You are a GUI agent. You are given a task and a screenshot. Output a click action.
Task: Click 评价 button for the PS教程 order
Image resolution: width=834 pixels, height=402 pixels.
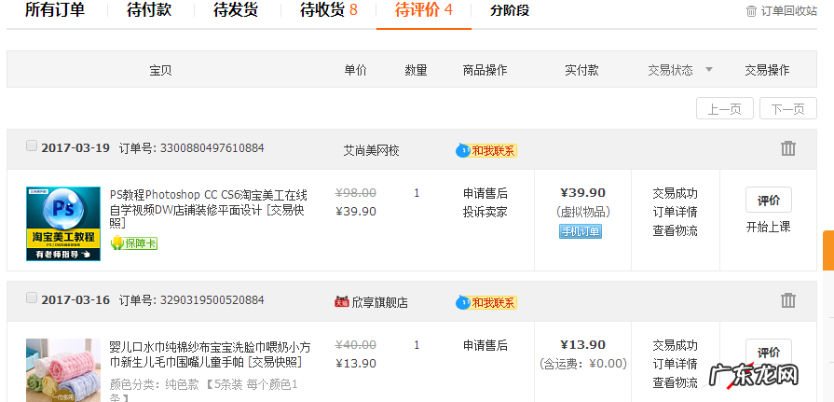coord(768,200)
